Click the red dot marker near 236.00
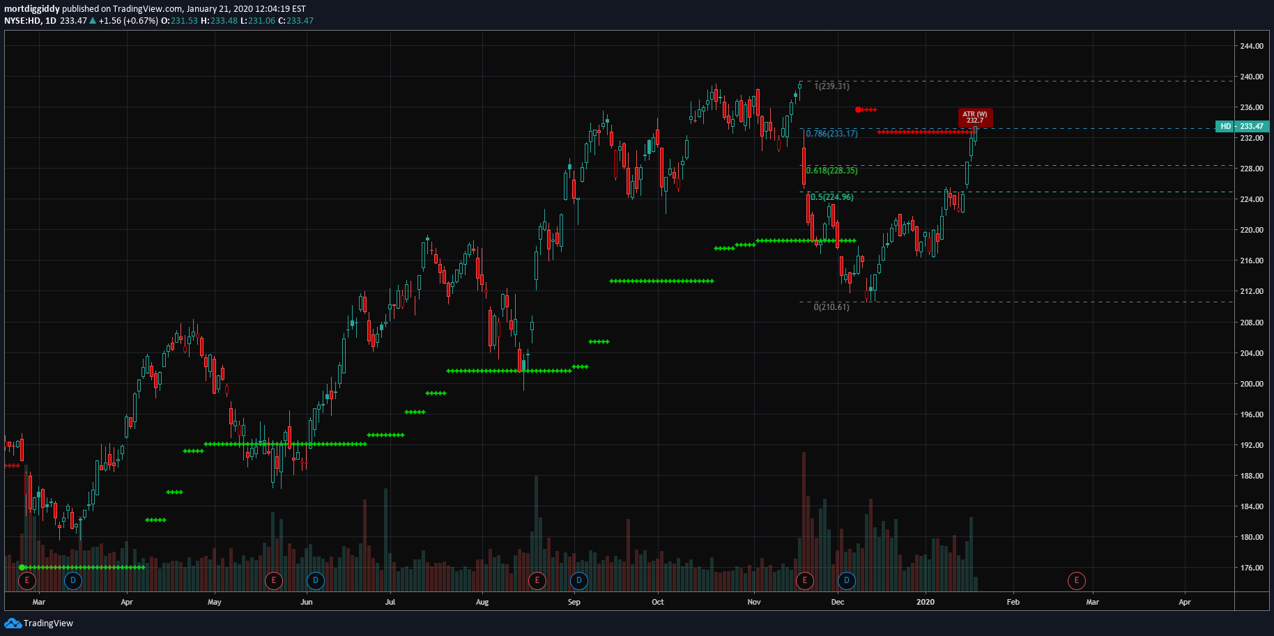 (858, 109)
